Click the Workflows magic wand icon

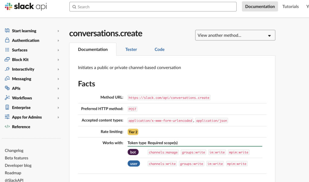coord(7,98)
